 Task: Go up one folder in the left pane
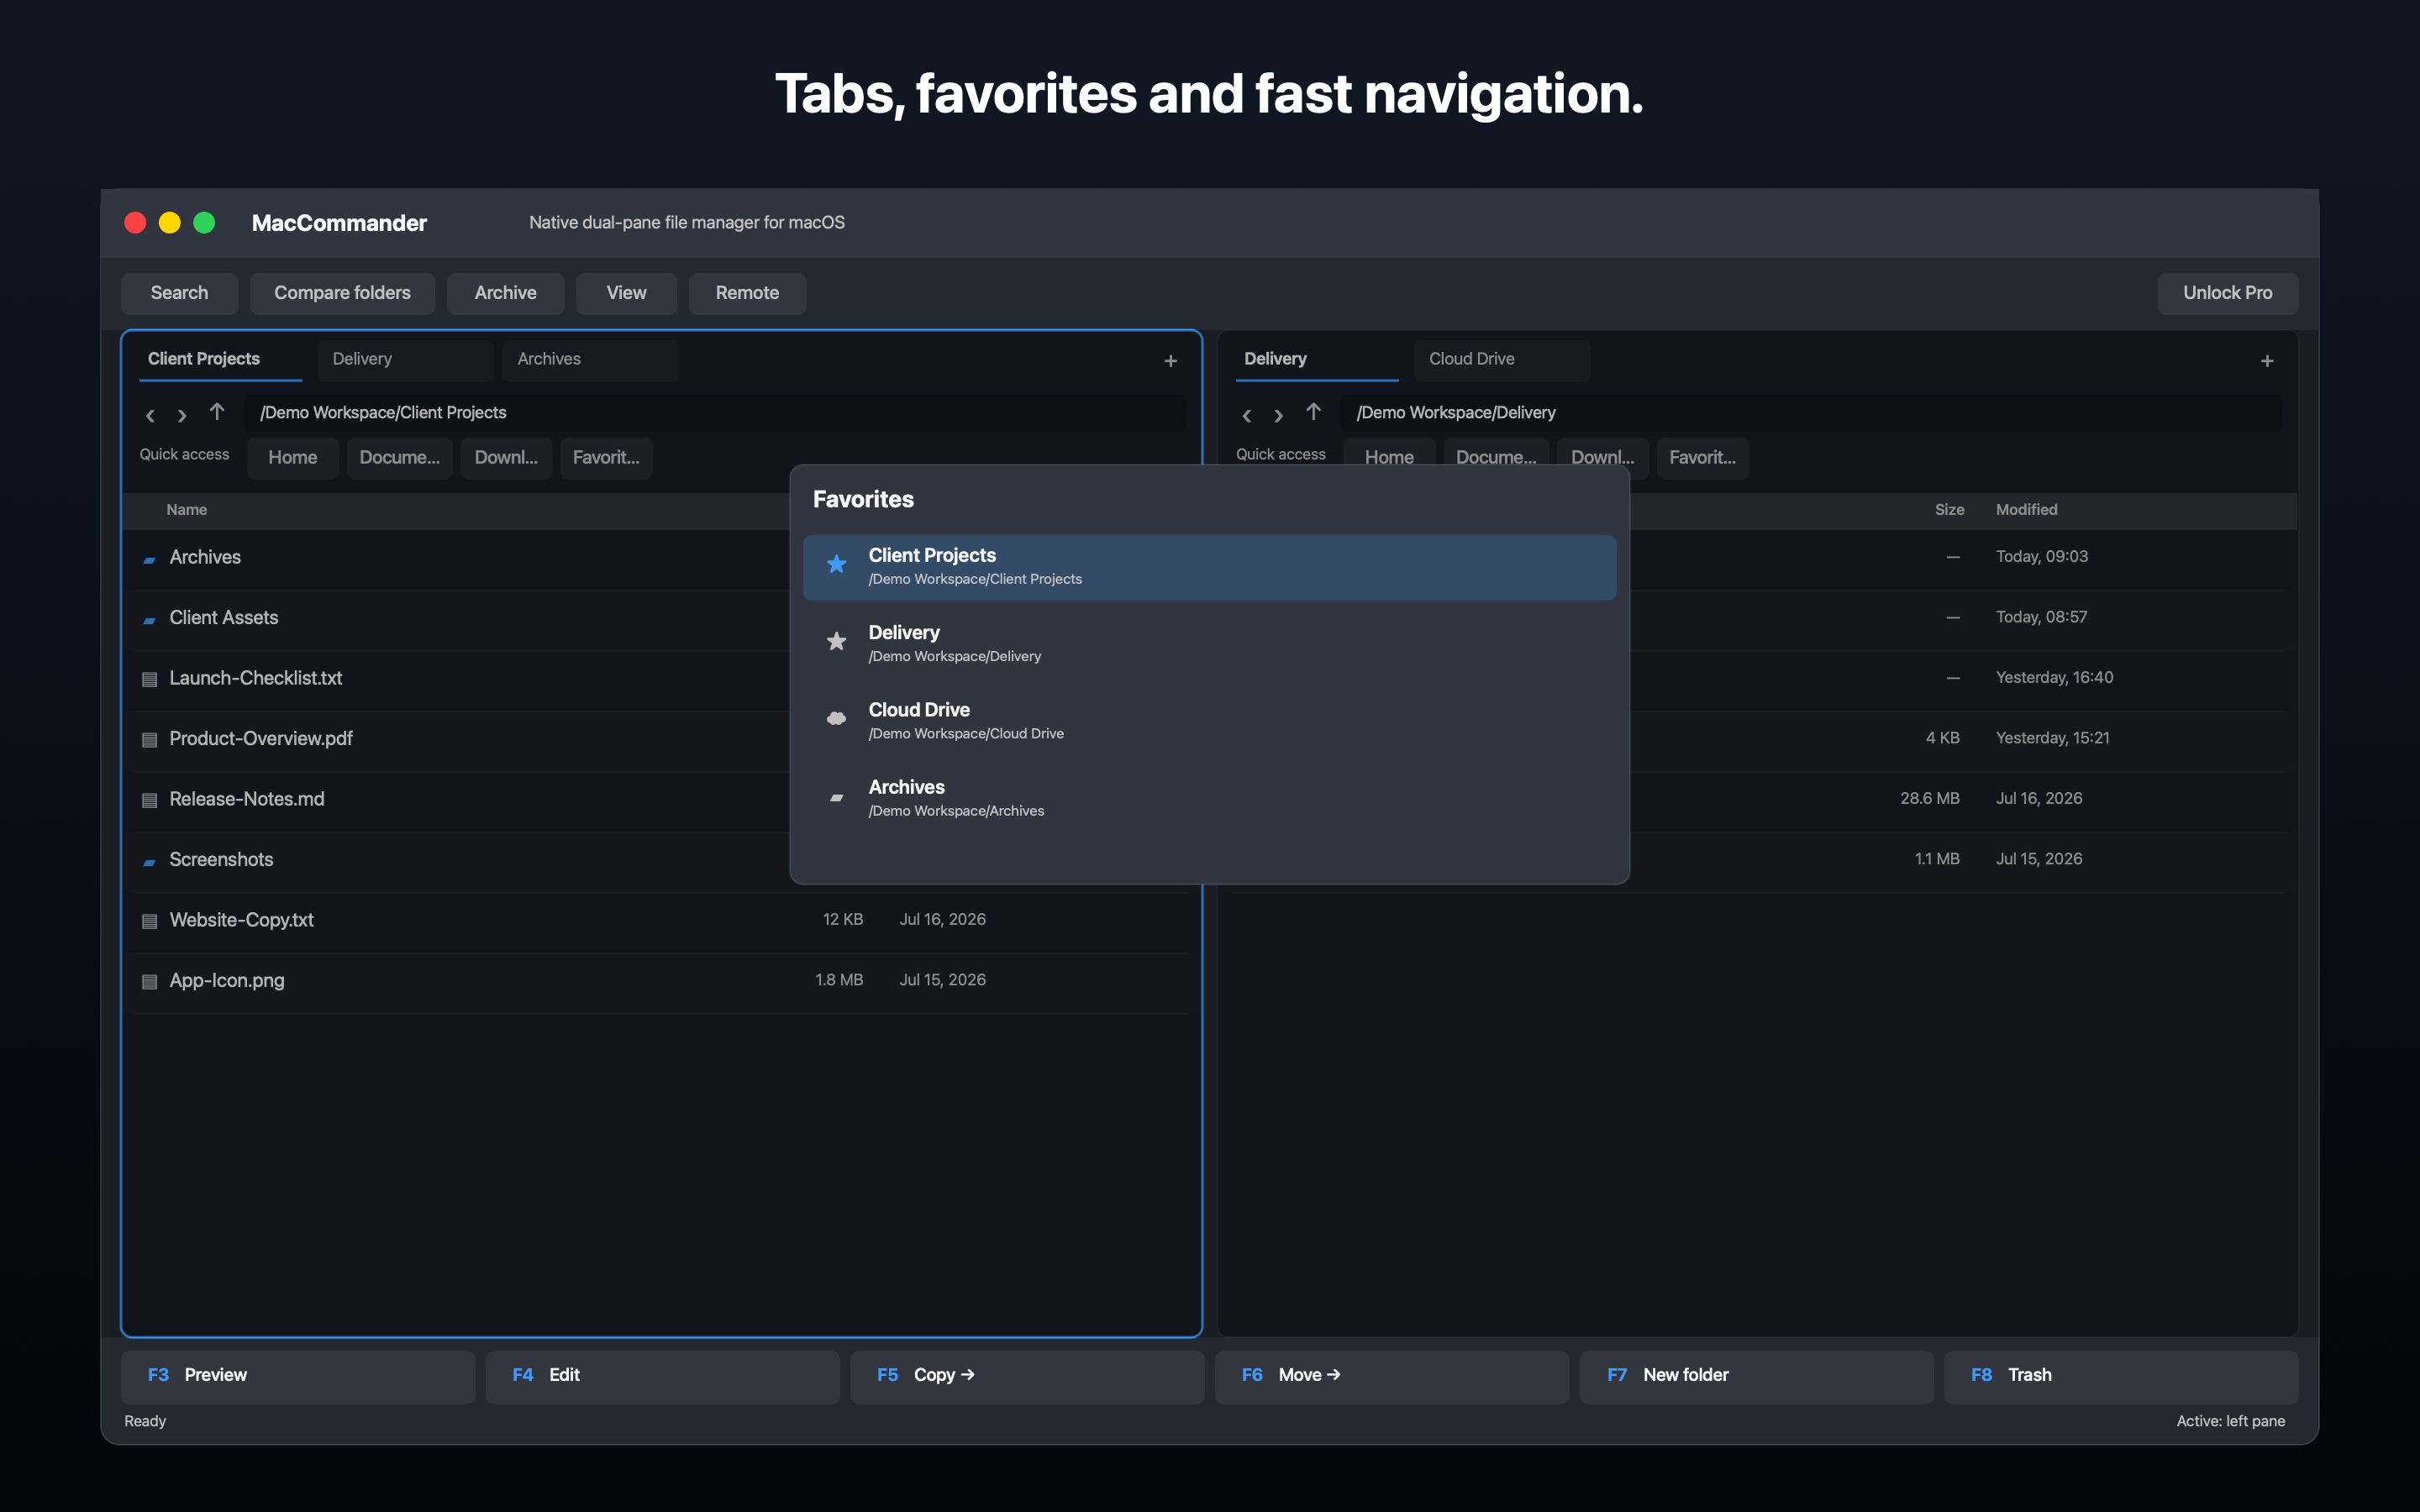(x=217, y=412)
